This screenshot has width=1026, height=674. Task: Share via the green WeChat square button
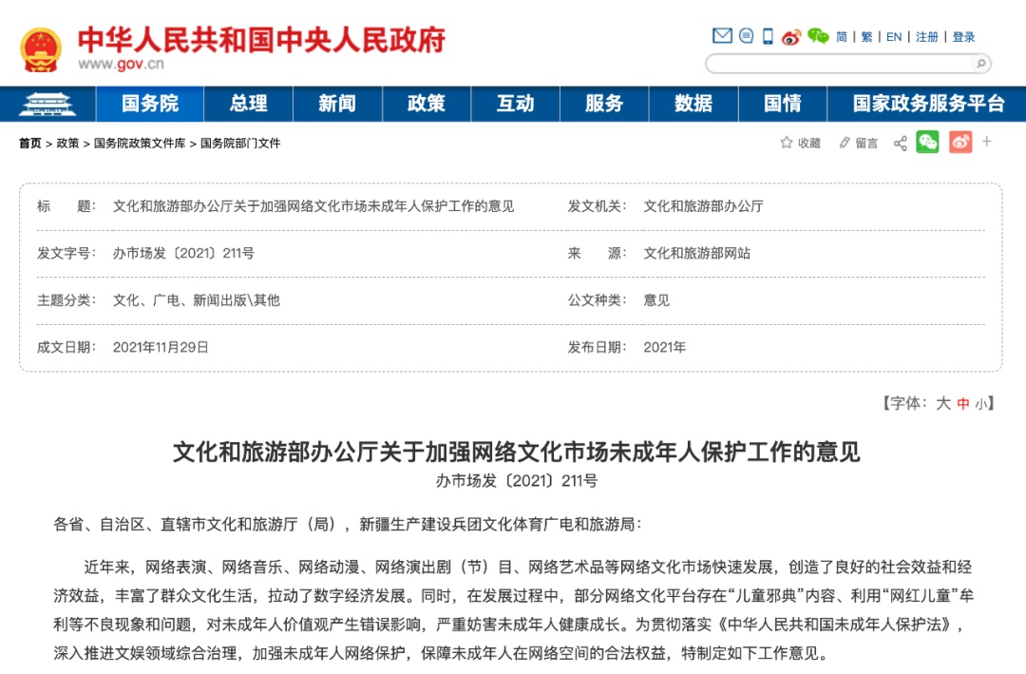coord(927,143)
